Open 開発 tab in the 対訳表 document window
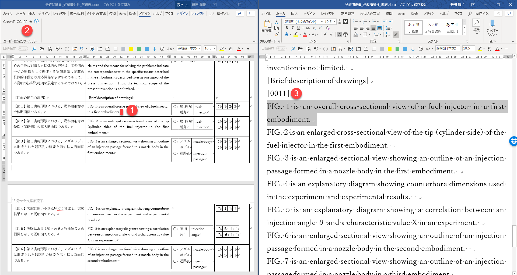517x275 pixels. pos(132,13)
